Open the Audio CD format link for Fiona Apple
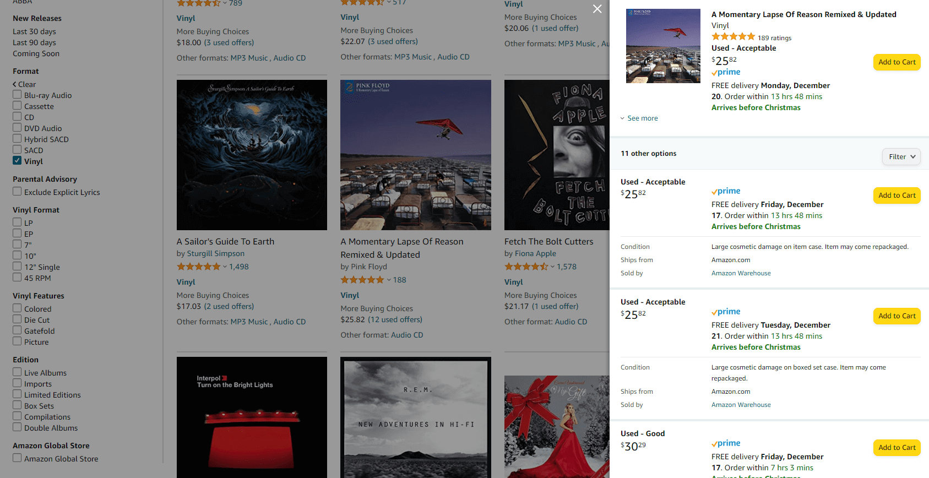Screen dimensions: 929x478 tap(572, 321)
